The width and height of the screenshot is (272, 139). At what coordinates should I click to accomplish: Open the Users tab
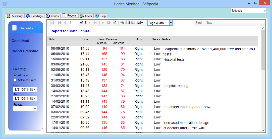[x=86, y=16]
